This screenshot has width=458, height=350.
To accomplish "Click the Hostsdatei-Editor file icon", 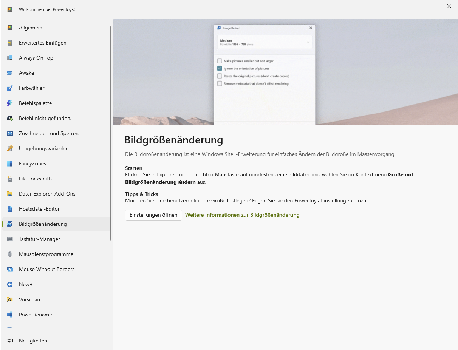I will tap(10, 209).
